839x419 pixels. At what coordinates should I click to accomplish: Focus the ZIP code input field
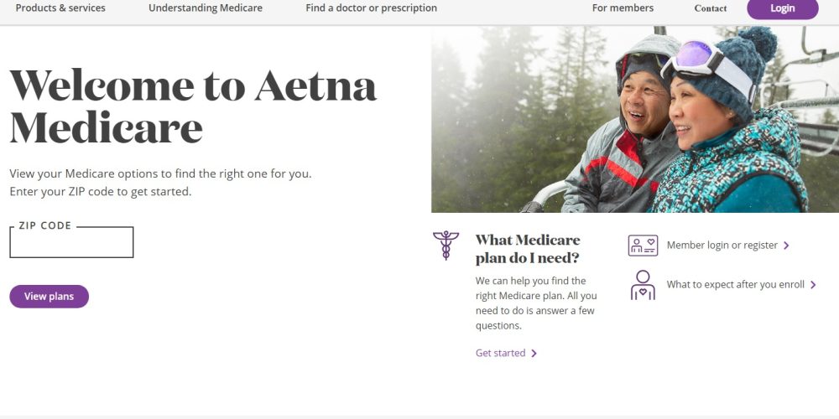pyautogui.click(x=71, y=243)
